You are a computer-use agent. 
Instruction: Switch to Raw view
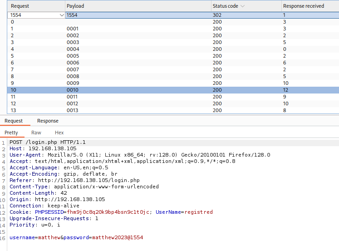pyautogui.click(x=36, y=133)
